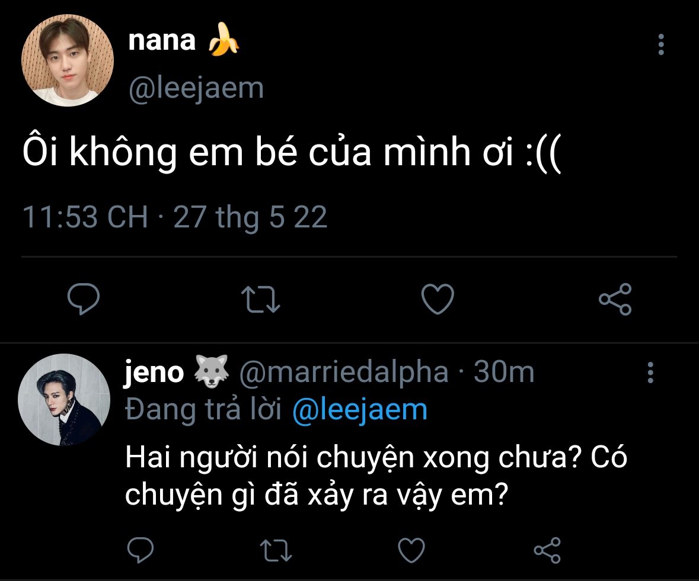Open profile via jeno display name

(x=154, y=373)
